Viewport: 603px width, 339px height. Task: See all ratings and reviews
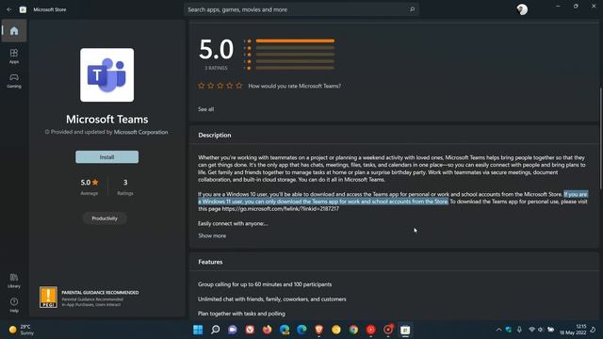(205, 109)
